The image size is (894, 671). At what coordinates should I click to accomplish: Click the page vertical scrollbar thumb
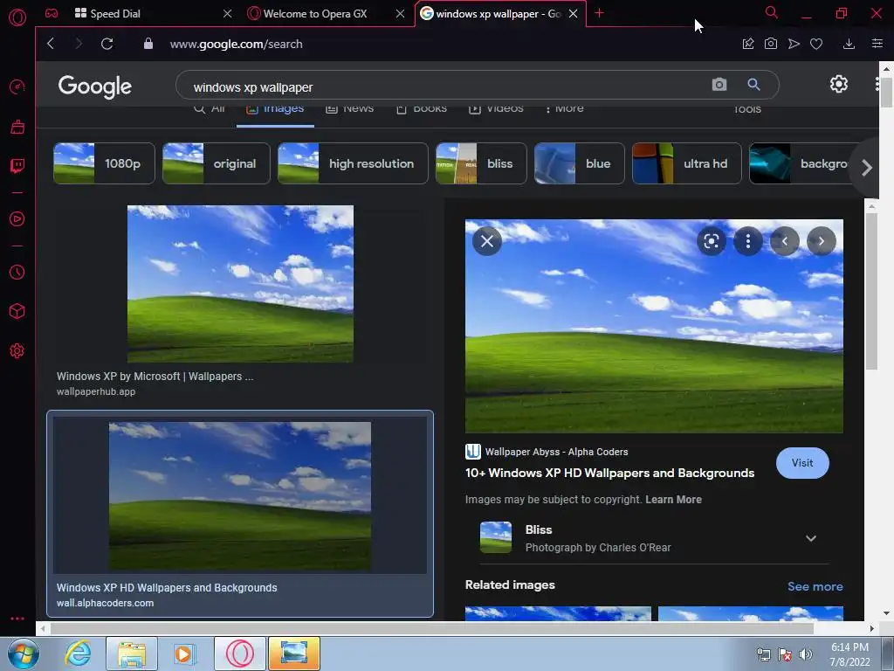pyautogui.click(x=886, y=91)
